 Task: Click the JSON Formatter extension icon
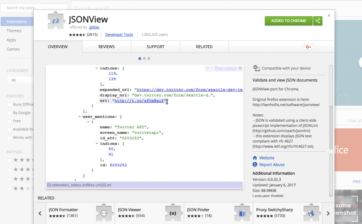(104, 213)
